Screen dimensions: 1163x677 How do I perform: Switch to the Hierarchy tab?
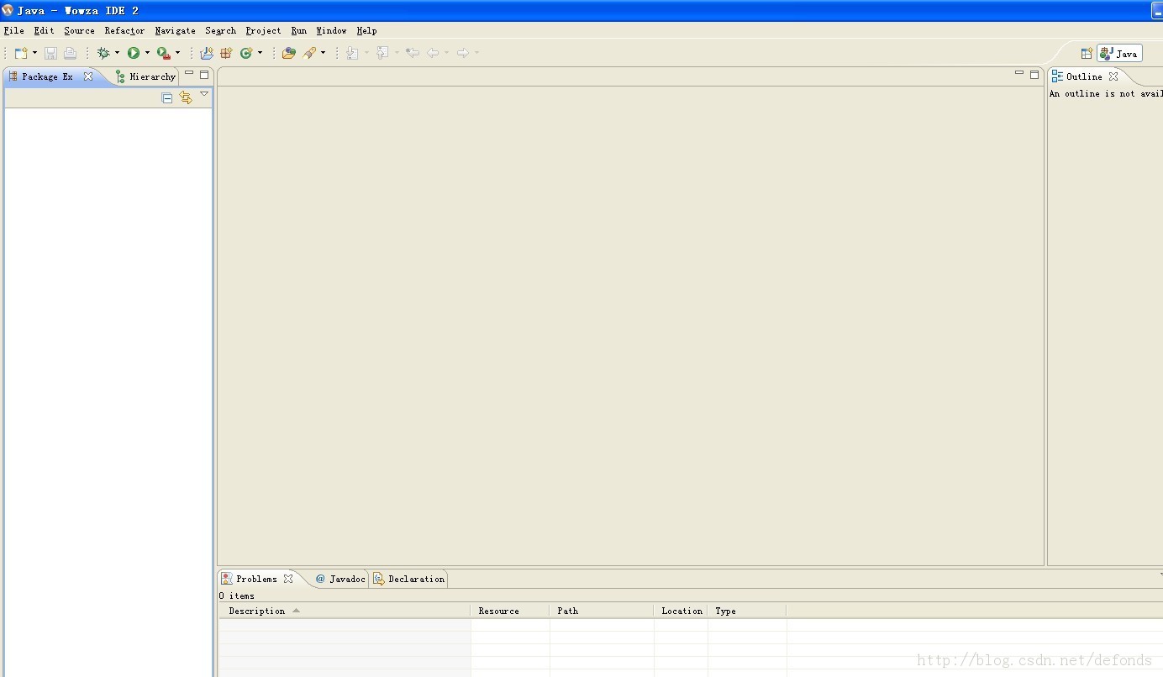[145, 76]
